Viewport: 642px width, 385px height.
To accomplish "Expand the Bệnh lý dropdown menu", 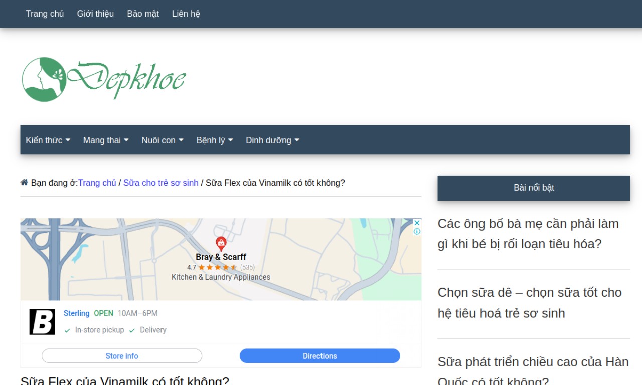I will [215, 140].
